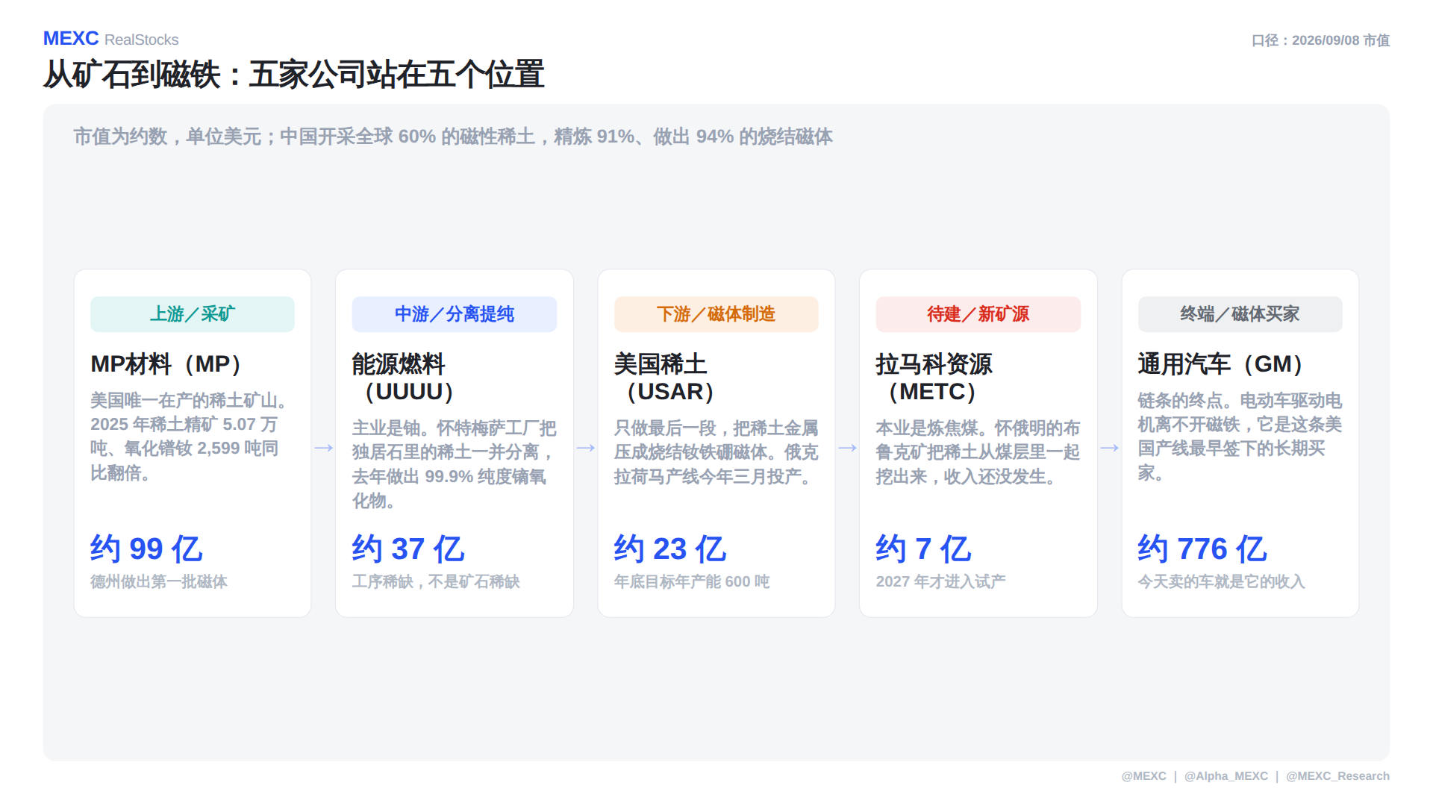
Task: Click the 美国稀土（USAR）company heading
Action: point(665,378)
